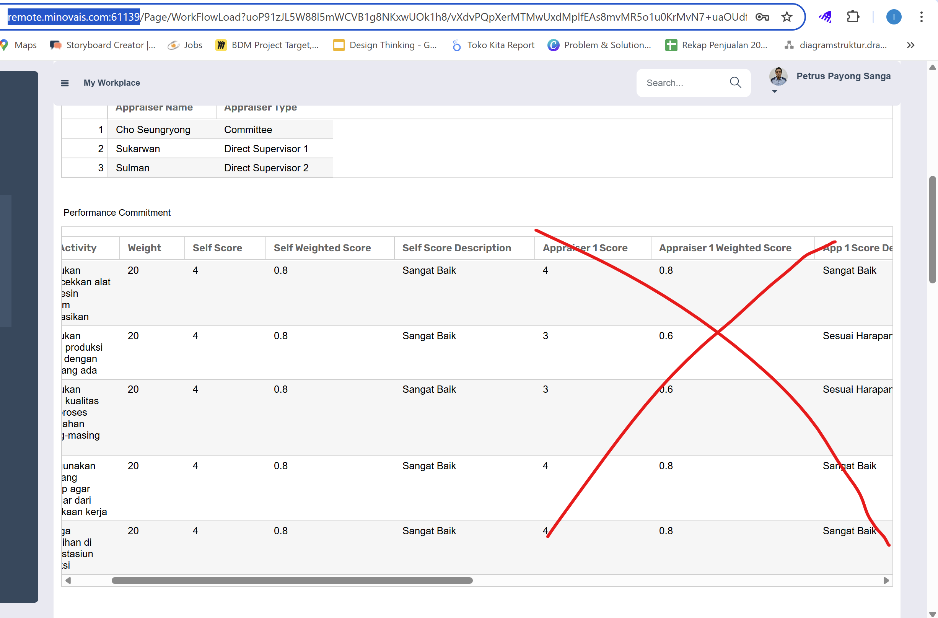Expand the user profile dropdown arrow
The width and height of the screenshot is (938, 618).
774,91
